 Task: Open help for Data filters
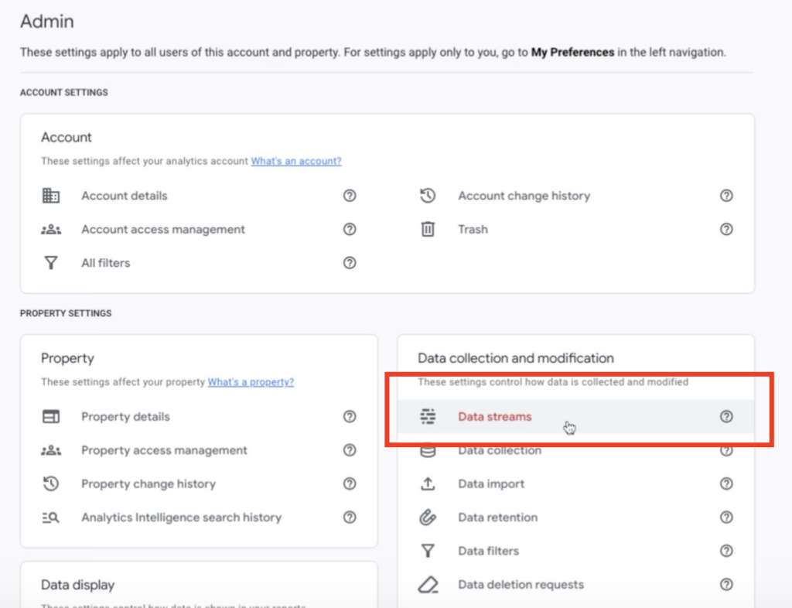(x=726, y=551)
